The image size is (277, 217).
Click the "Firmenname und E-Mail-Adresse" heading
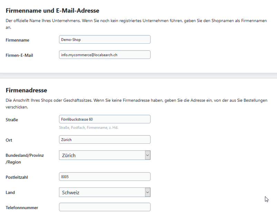tap(52, 11)
